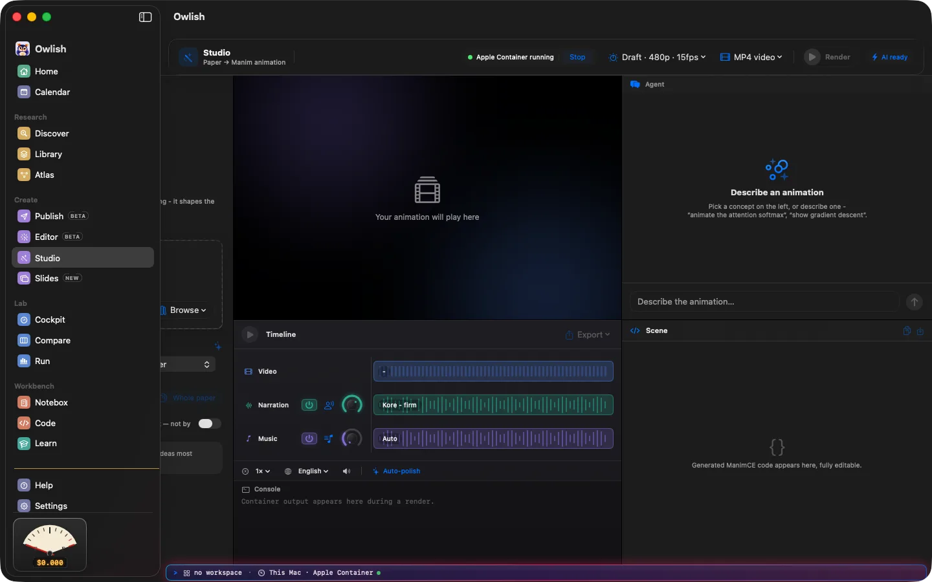The image size is (932, 582).
Task: Disable the Narration track power toggle
Action: click(x=309, y=405)
